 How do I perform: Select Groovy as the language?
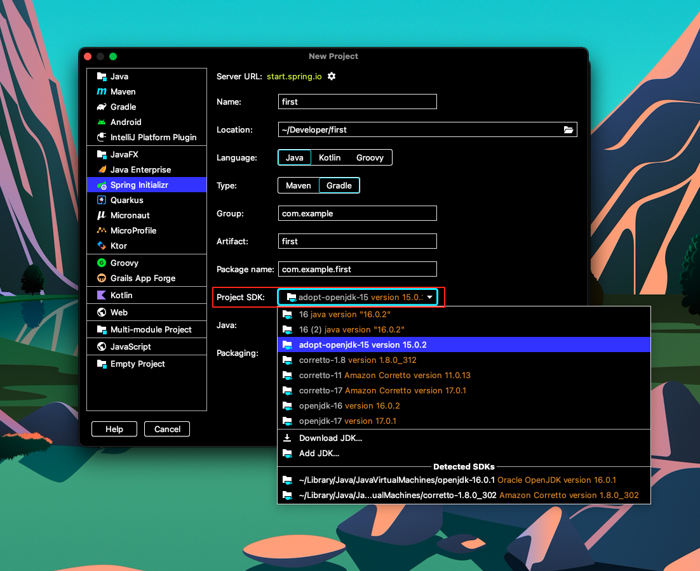click(x=370, y=157)
